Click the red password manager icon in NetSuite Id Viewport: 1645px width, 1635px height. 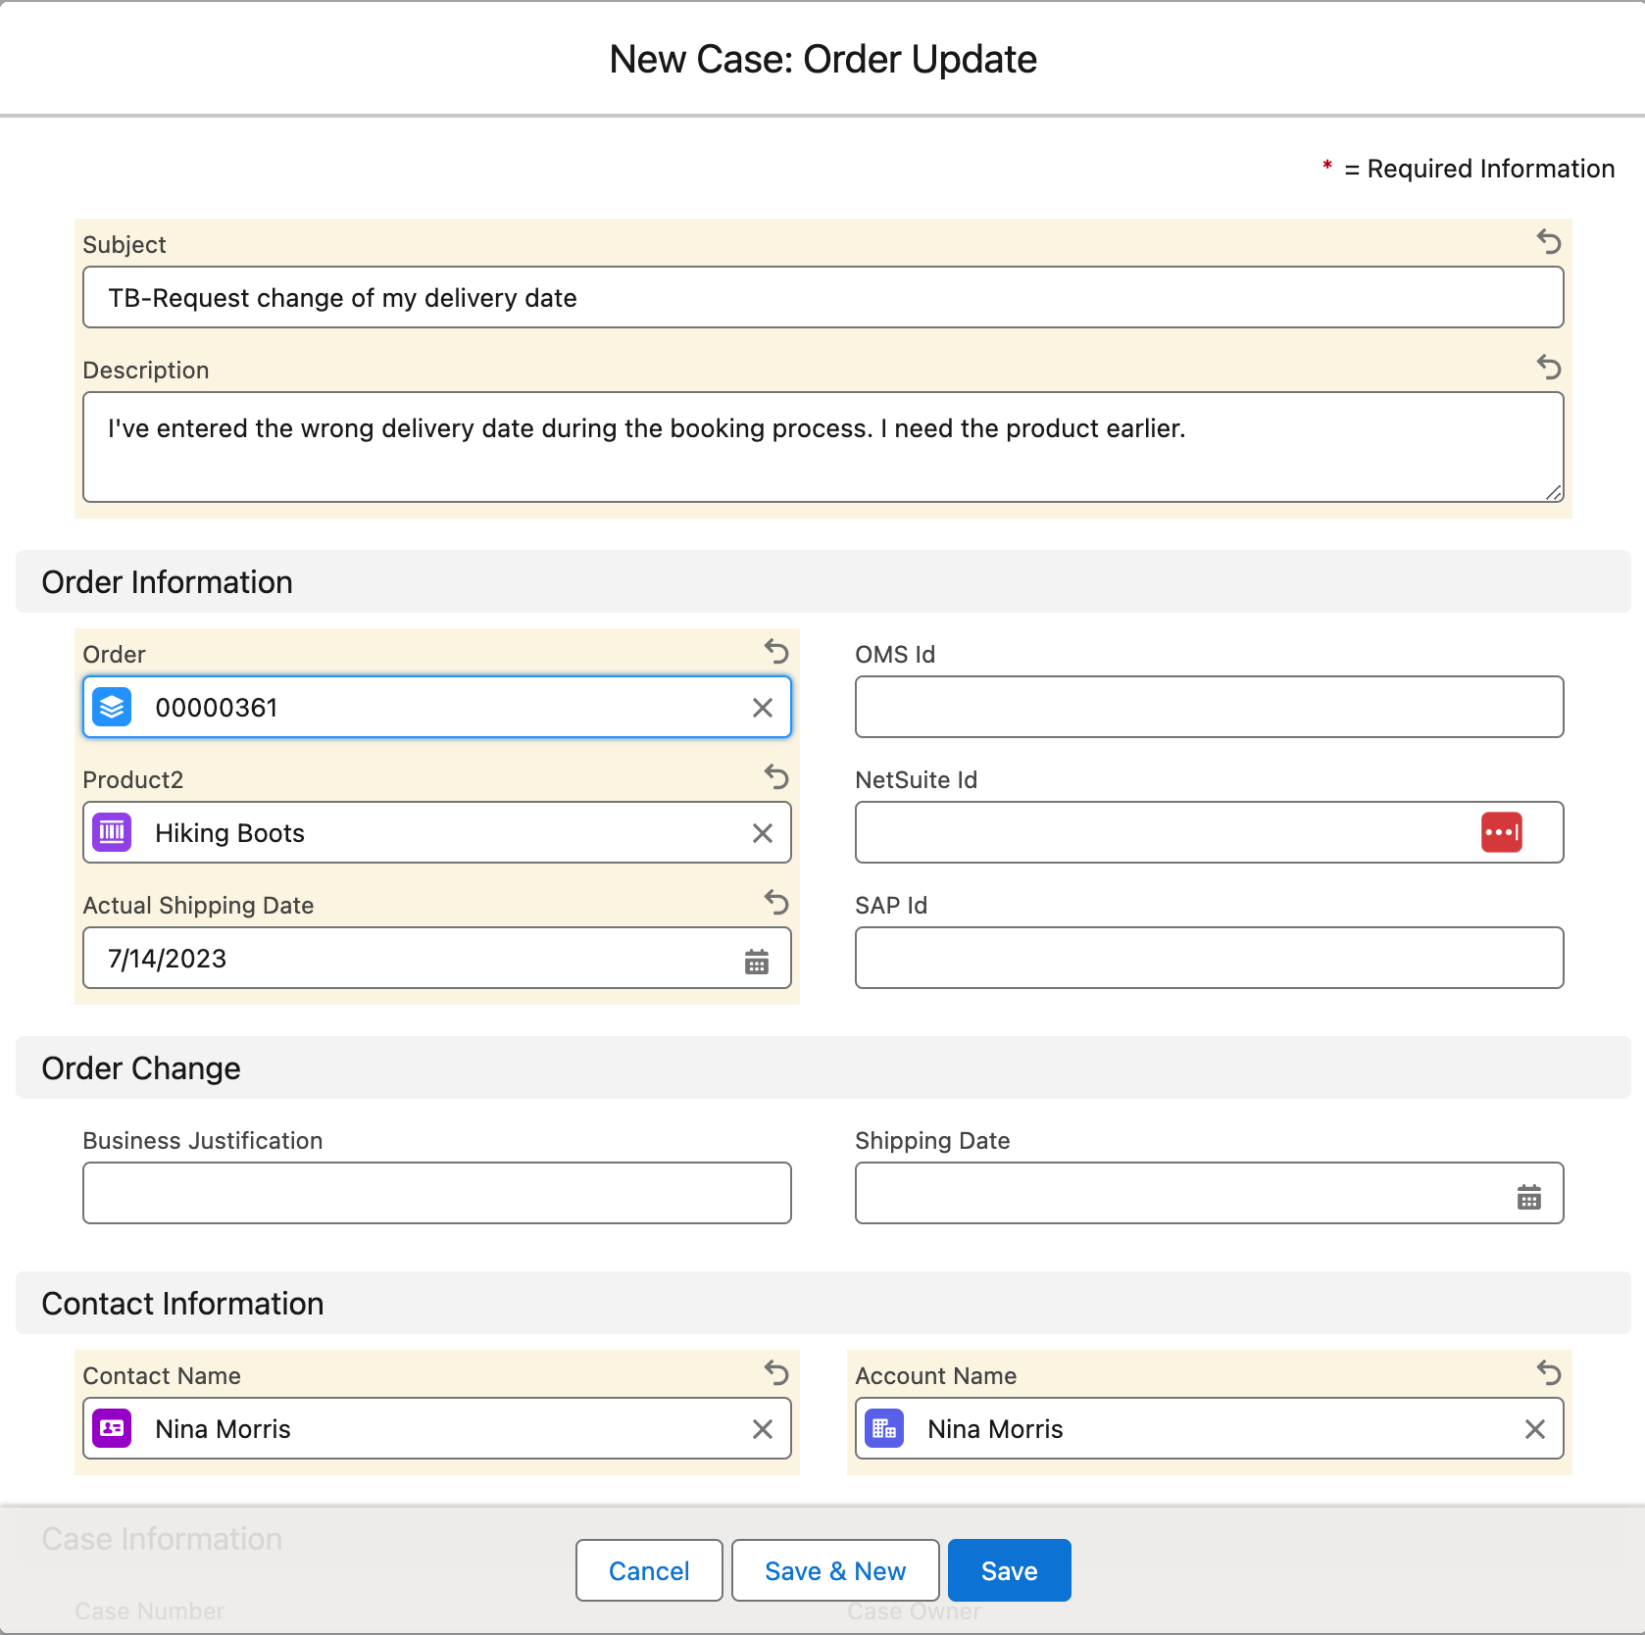click(1502, 832)
